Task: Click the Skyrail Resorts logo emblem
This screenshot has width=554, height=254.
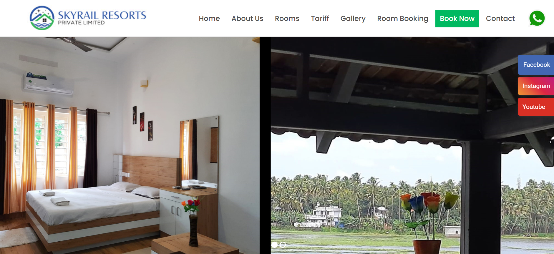Action: 42,18
